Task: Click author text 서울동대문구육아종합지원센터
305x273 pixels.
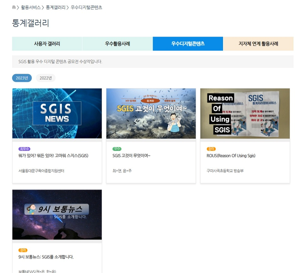Action: click(41, 171)
